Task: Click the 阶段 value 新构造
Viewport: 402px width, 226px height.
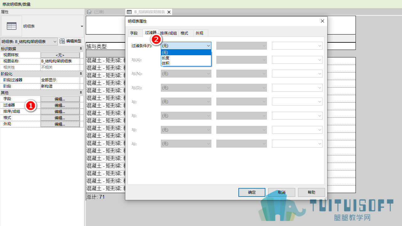Action: (60, 86)
